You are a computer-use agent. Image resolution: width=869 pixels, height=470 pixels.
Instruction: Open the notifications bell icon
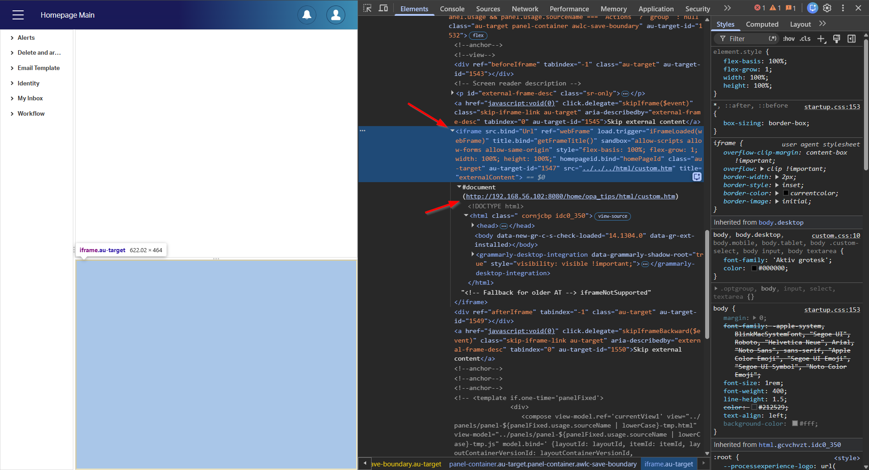pos(307,15)
